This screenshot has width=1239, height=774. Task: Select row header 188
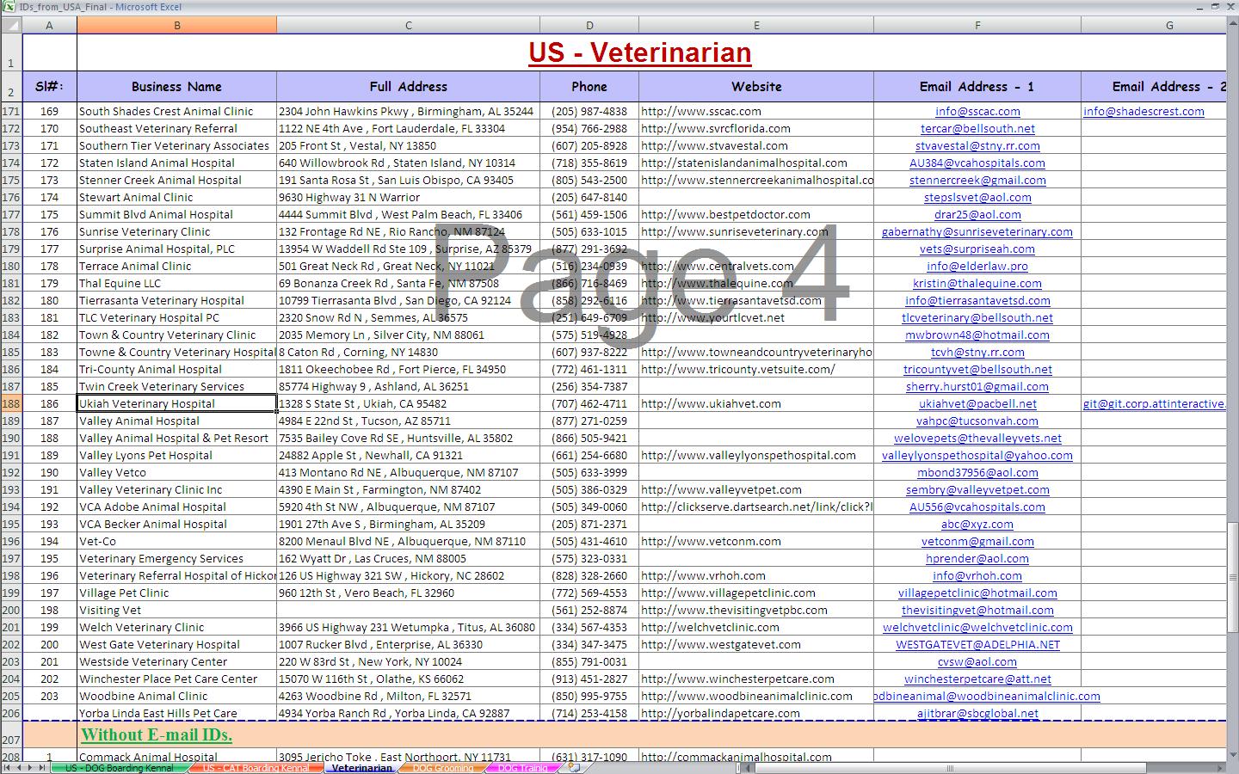[10, 403]
